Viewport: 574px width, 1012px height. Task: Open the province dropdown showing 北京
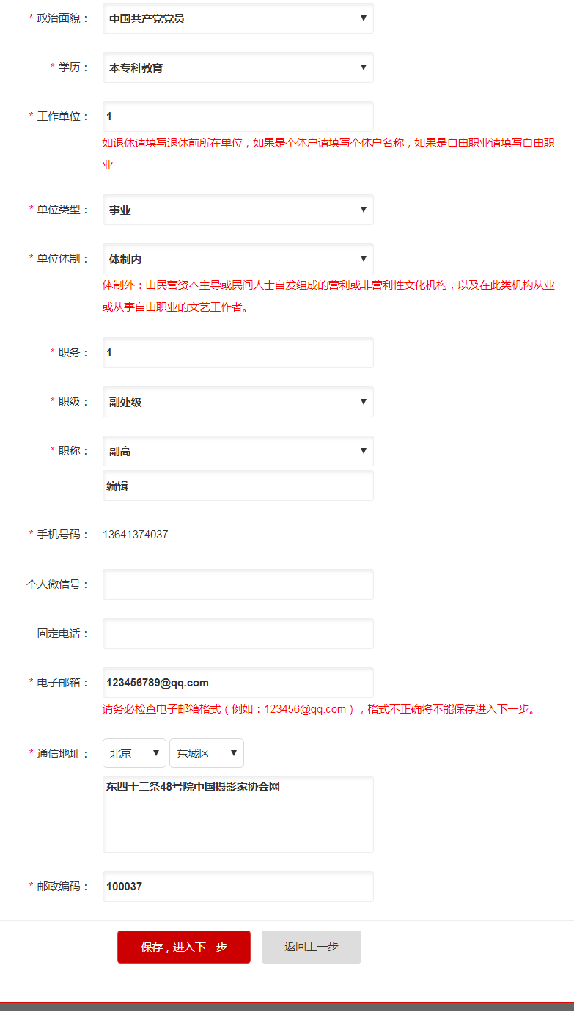pos(134,753)
